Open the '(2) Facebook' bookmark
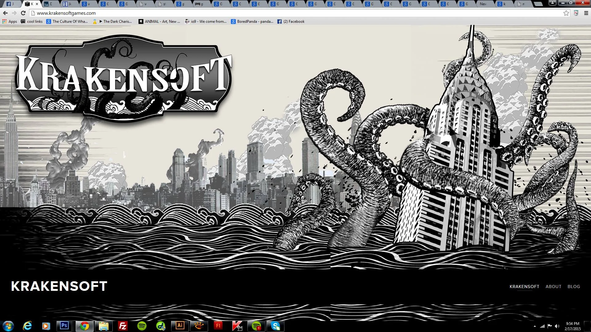591x332 pixels. pyautogui.click(x=291, y=22)
